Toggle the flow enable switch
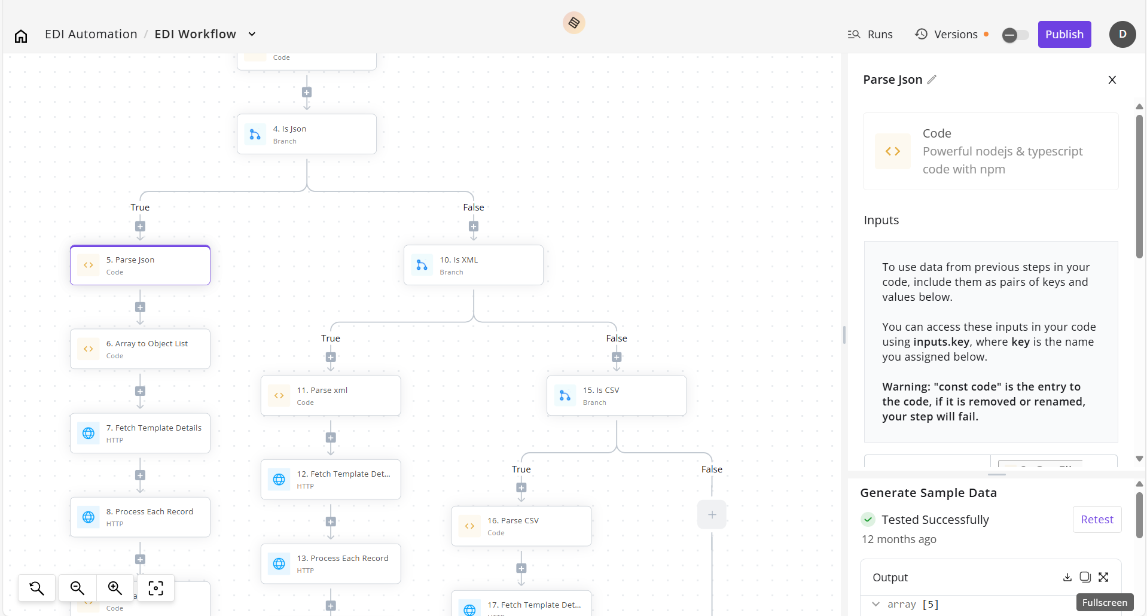 pyautogui.click(x=1015, y=35)
